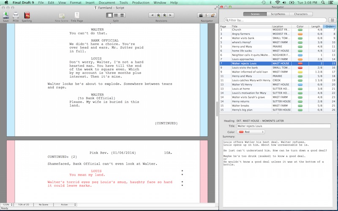Open the Spelling checker
338x211 pixels.
pos(26,15)
